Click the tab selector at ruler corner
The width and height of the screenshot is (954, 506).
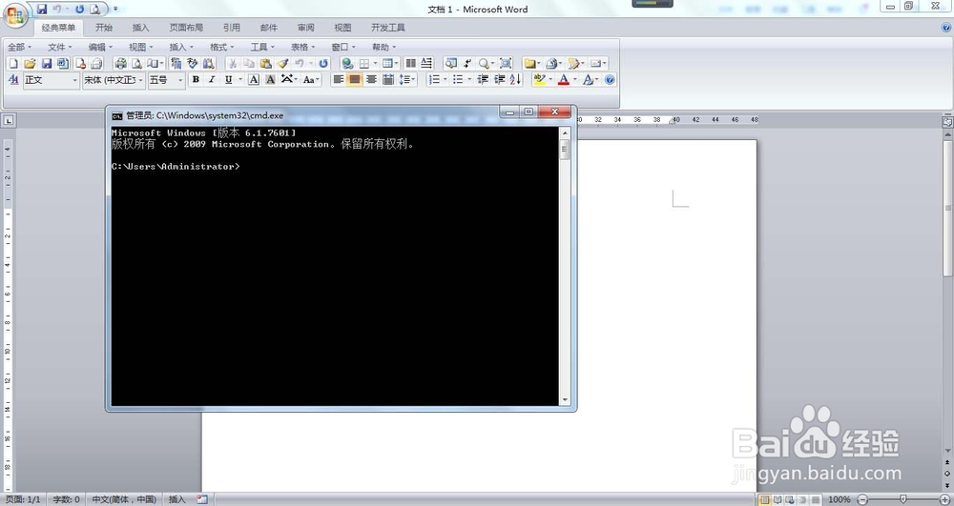click(9, 120)
